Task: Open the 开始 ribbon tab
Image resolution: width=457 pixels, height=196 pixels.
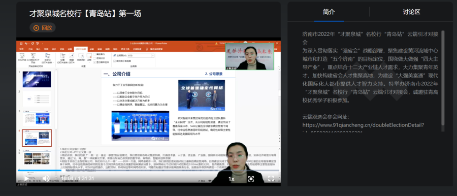Action: pos(30,49)
